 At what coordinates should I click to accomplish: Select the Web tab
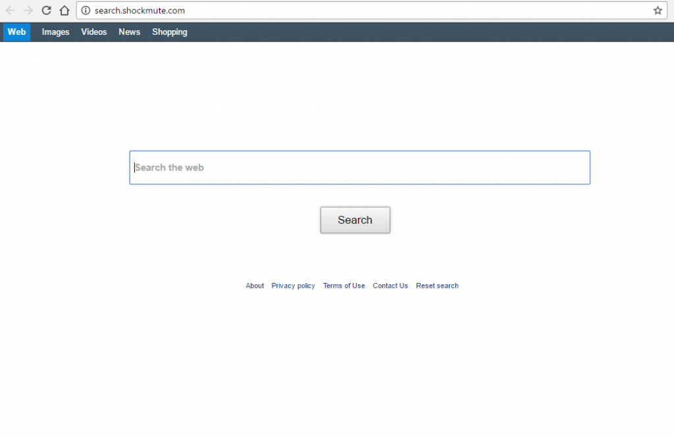pos(16,32)
